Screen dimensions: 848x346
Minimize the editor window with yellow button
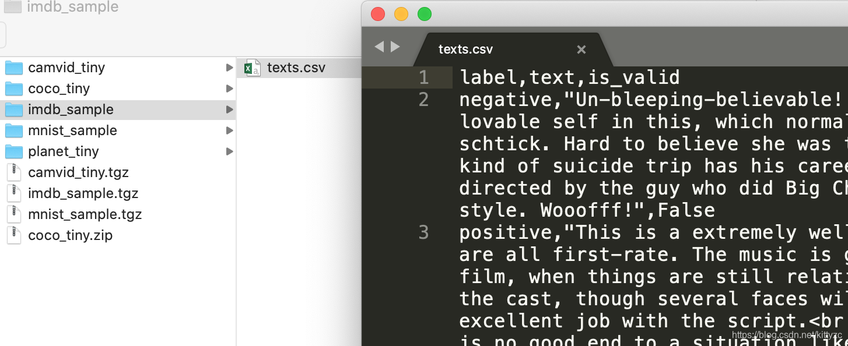coord(401,14)
